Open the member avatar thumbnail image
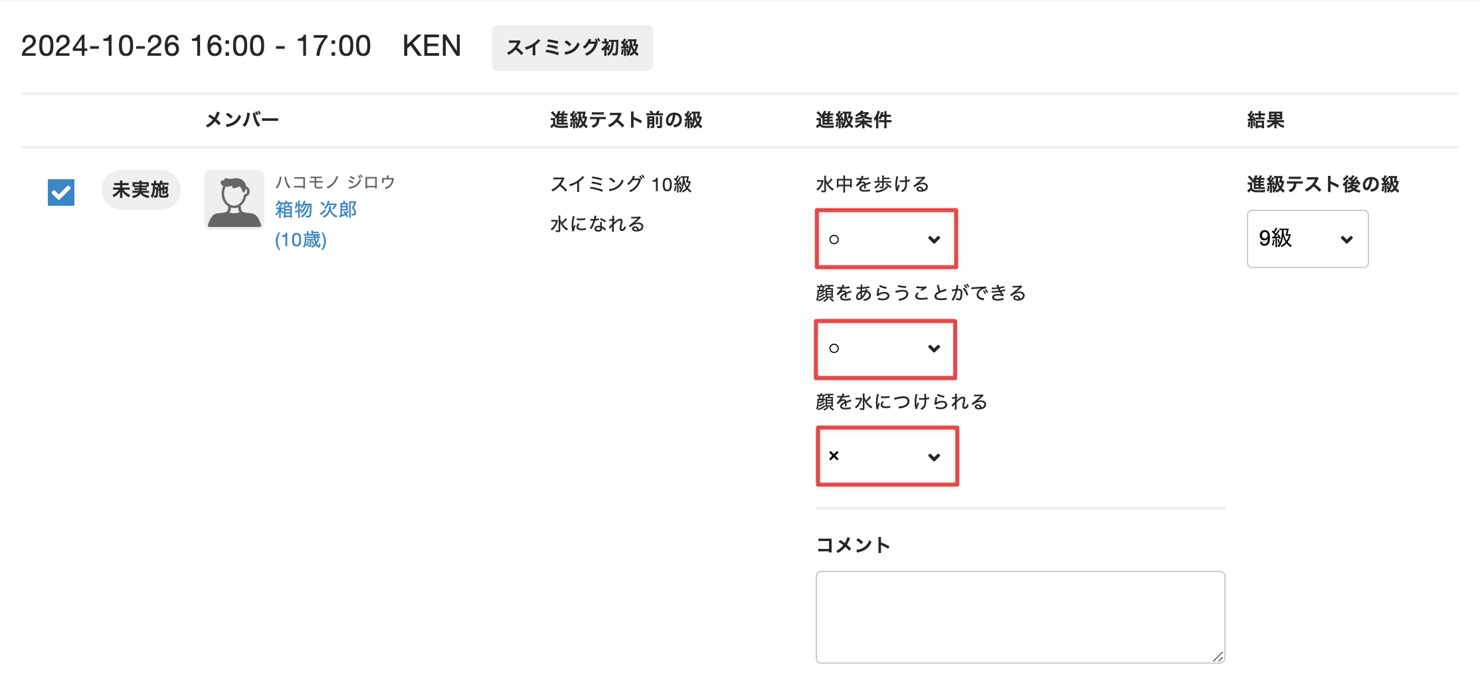Screen dimensions: 1480x685 click(234, 199)
